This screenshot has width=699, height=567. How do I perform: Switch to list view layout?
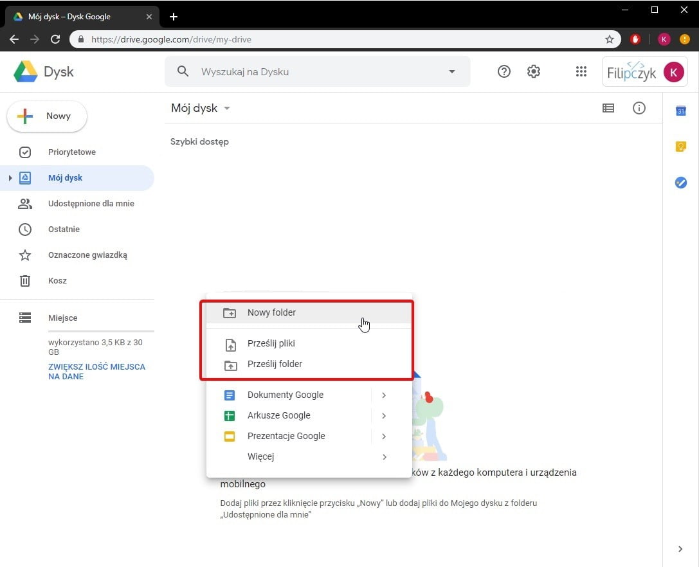(x=608, y=108)
